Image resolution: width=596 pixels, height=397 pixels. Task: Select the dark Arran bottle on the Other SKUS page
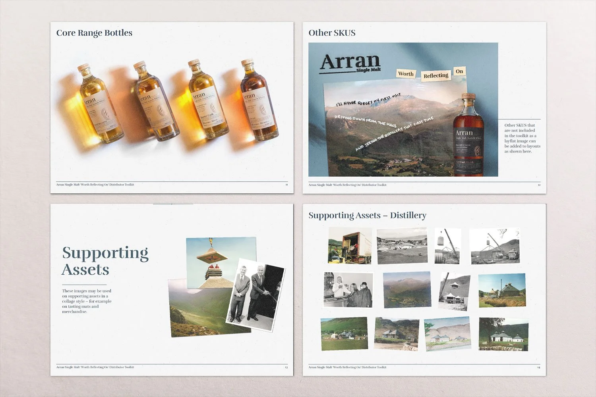(x=469, y=135)
